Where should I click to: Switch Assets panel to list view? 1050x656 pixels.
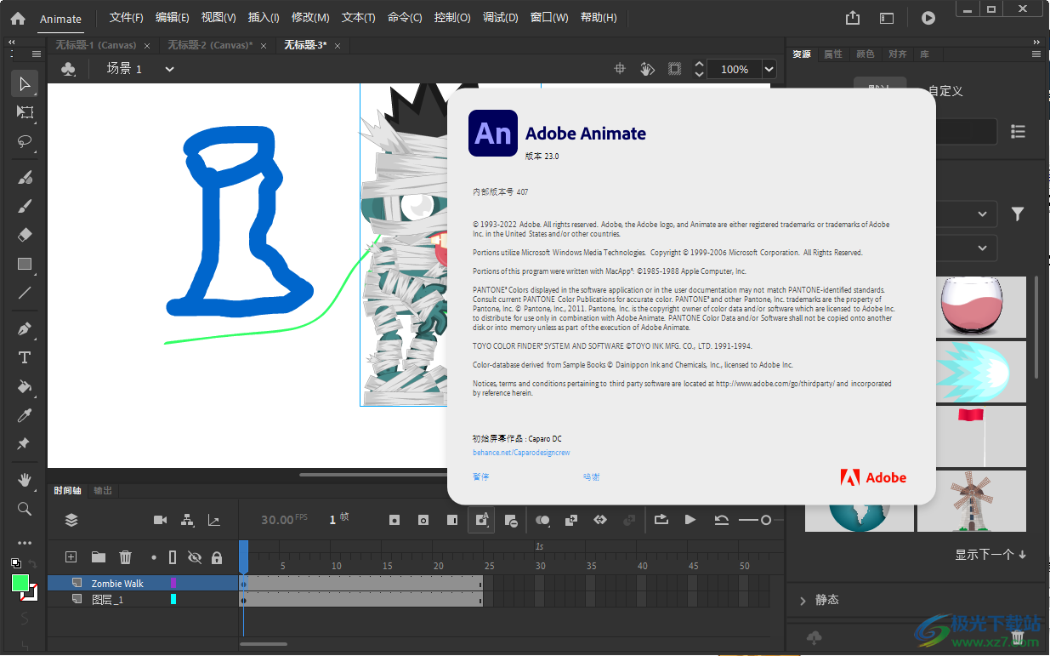coord(1018,131)
